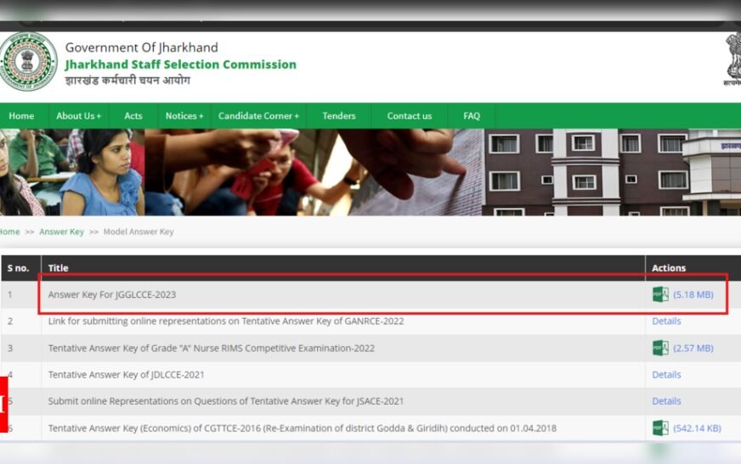Screen dimensions: 741x464
Task: Expand the Candidate Corner + menu
Action: 258,116
